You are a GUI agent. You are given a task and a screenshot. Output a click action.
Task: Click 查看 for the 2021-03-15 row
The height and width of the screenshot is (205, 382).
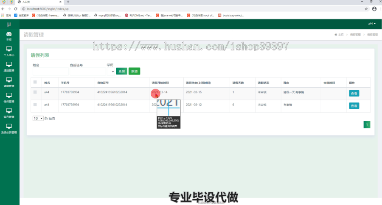point(354,93)
